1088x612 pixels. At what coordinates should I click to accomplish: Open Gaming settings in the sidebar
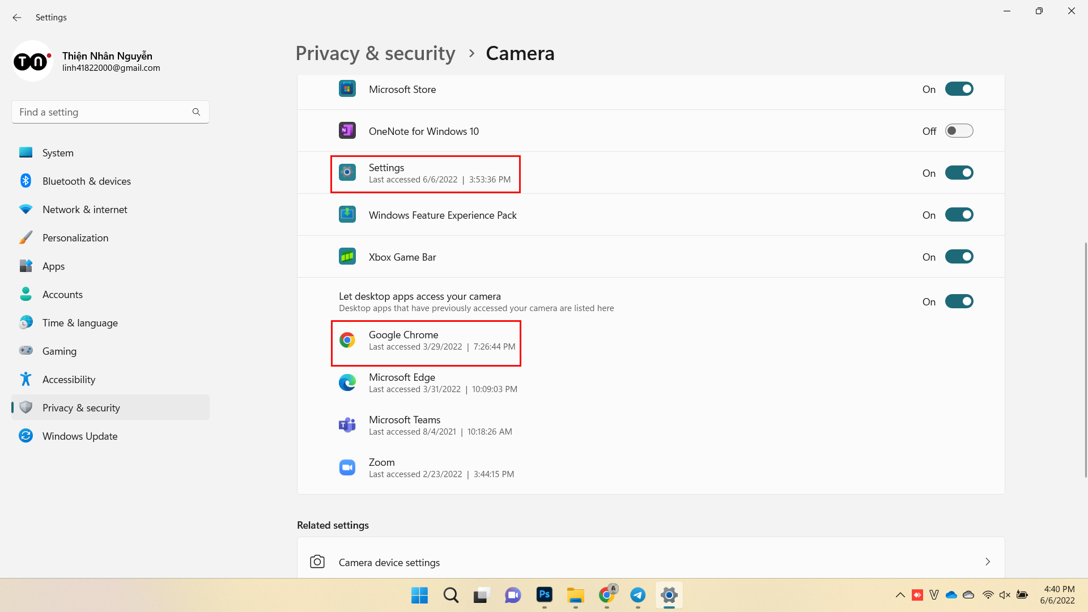(x=59, y=351)
